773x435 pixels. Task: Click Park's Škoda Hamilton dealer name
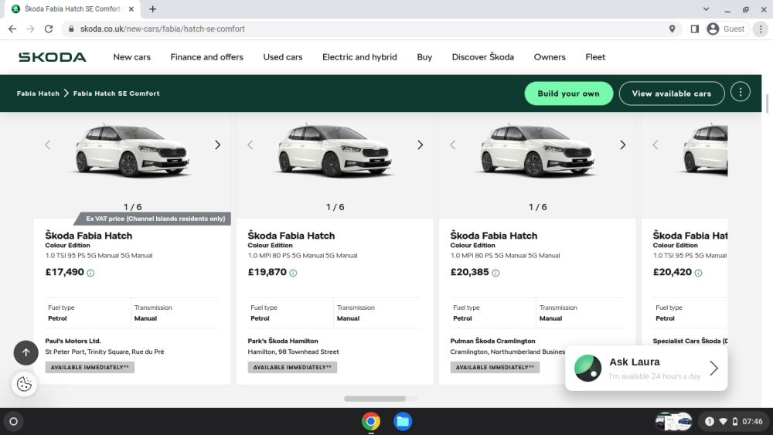(283, 341)
